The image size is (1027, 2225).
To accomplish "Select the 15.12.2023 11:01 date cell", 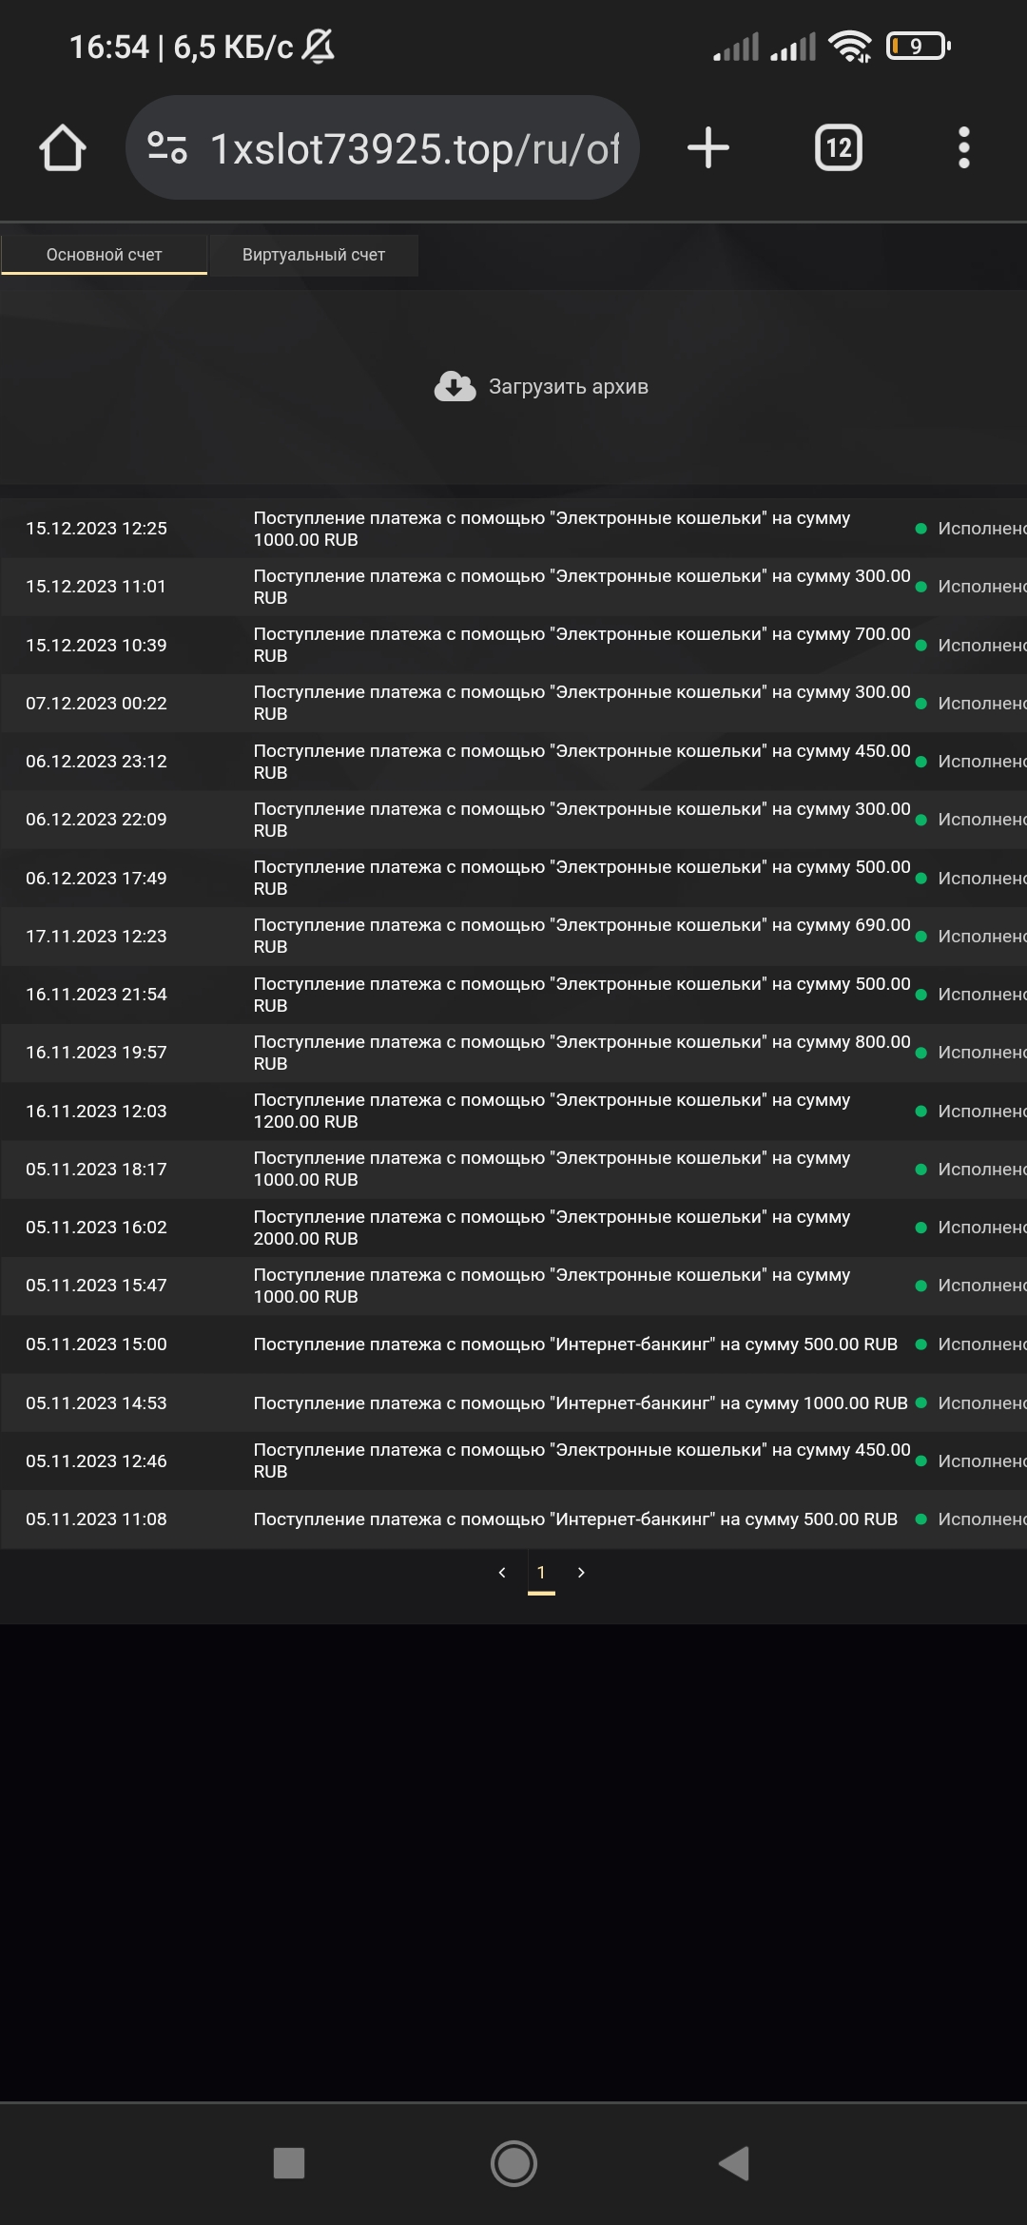I will (x=96, y=587).
